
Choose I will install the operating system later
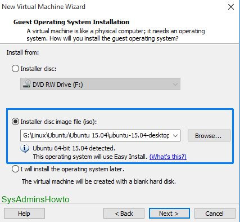pyautogui.click(x=15, y=169)
